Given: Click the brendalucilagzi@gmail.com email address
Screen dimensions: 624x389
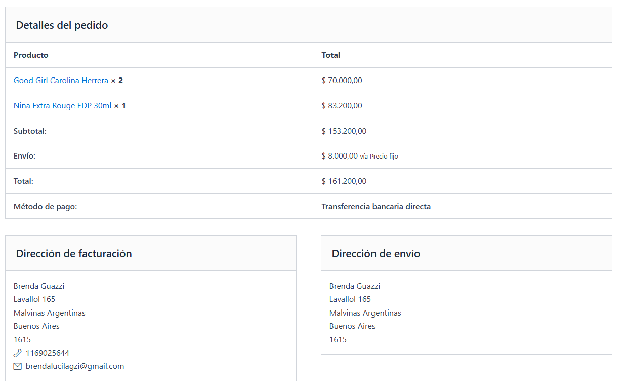Looking at the screenshot, I should click(x=75, y=366).
